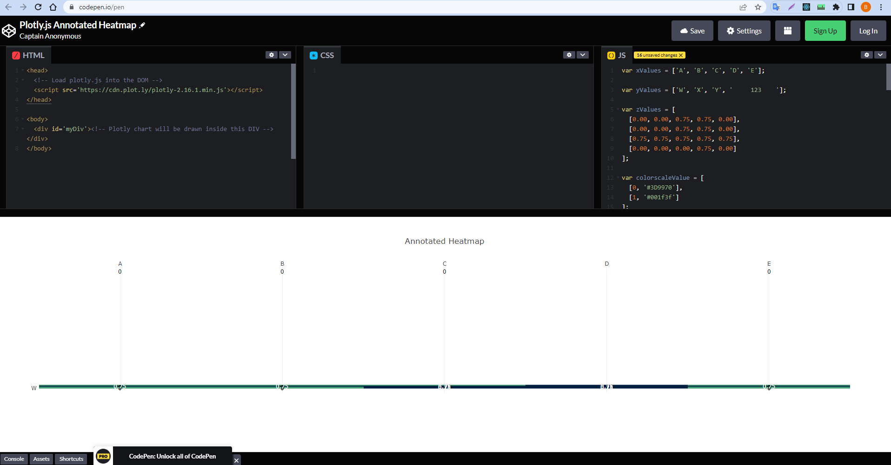Viewport: 891px width, 465px height.
Task: Close the CodePen Pro promo banner
Action: click(x=236, y=460)
